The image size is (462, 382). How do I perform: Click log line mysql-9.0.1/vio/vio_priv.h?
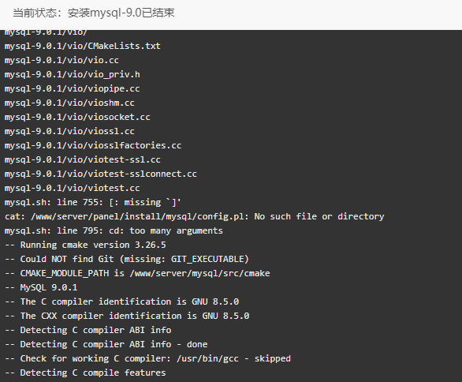coord(73,74)
